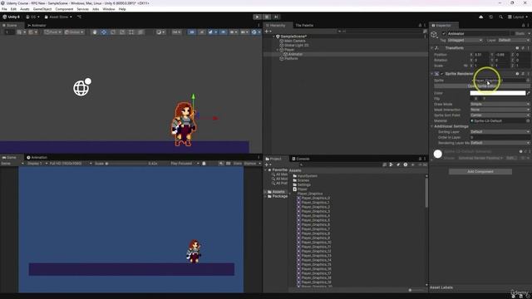Open the Window menu
The image size is (532, 299).
click(x=109, y=9)
